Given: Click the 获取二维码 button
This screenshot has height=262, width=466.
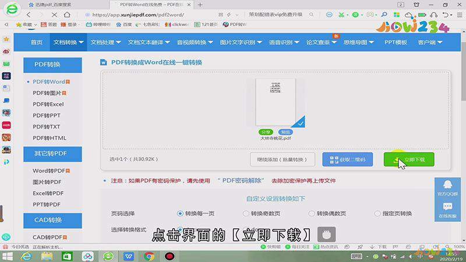Looking at the screenshot, I should [347, 160].
